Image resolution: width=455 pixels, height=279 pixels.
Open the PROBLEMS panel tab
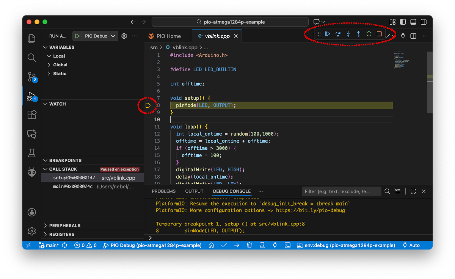pyautogui.click(x=164, y=191)
